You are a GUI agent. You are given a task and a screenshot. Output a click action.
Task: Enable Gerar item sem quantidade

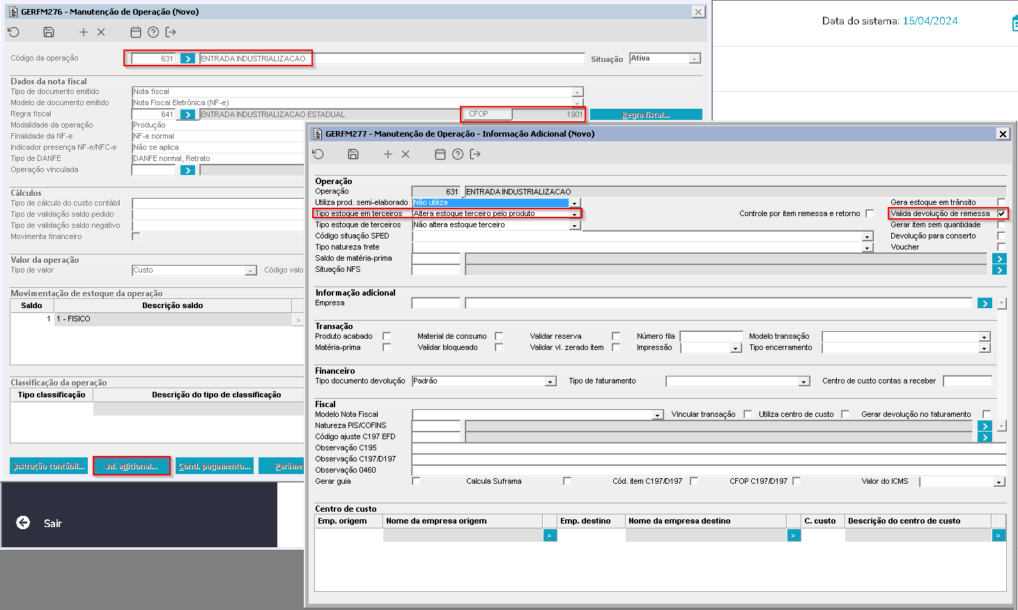[x=1001, y=225]
